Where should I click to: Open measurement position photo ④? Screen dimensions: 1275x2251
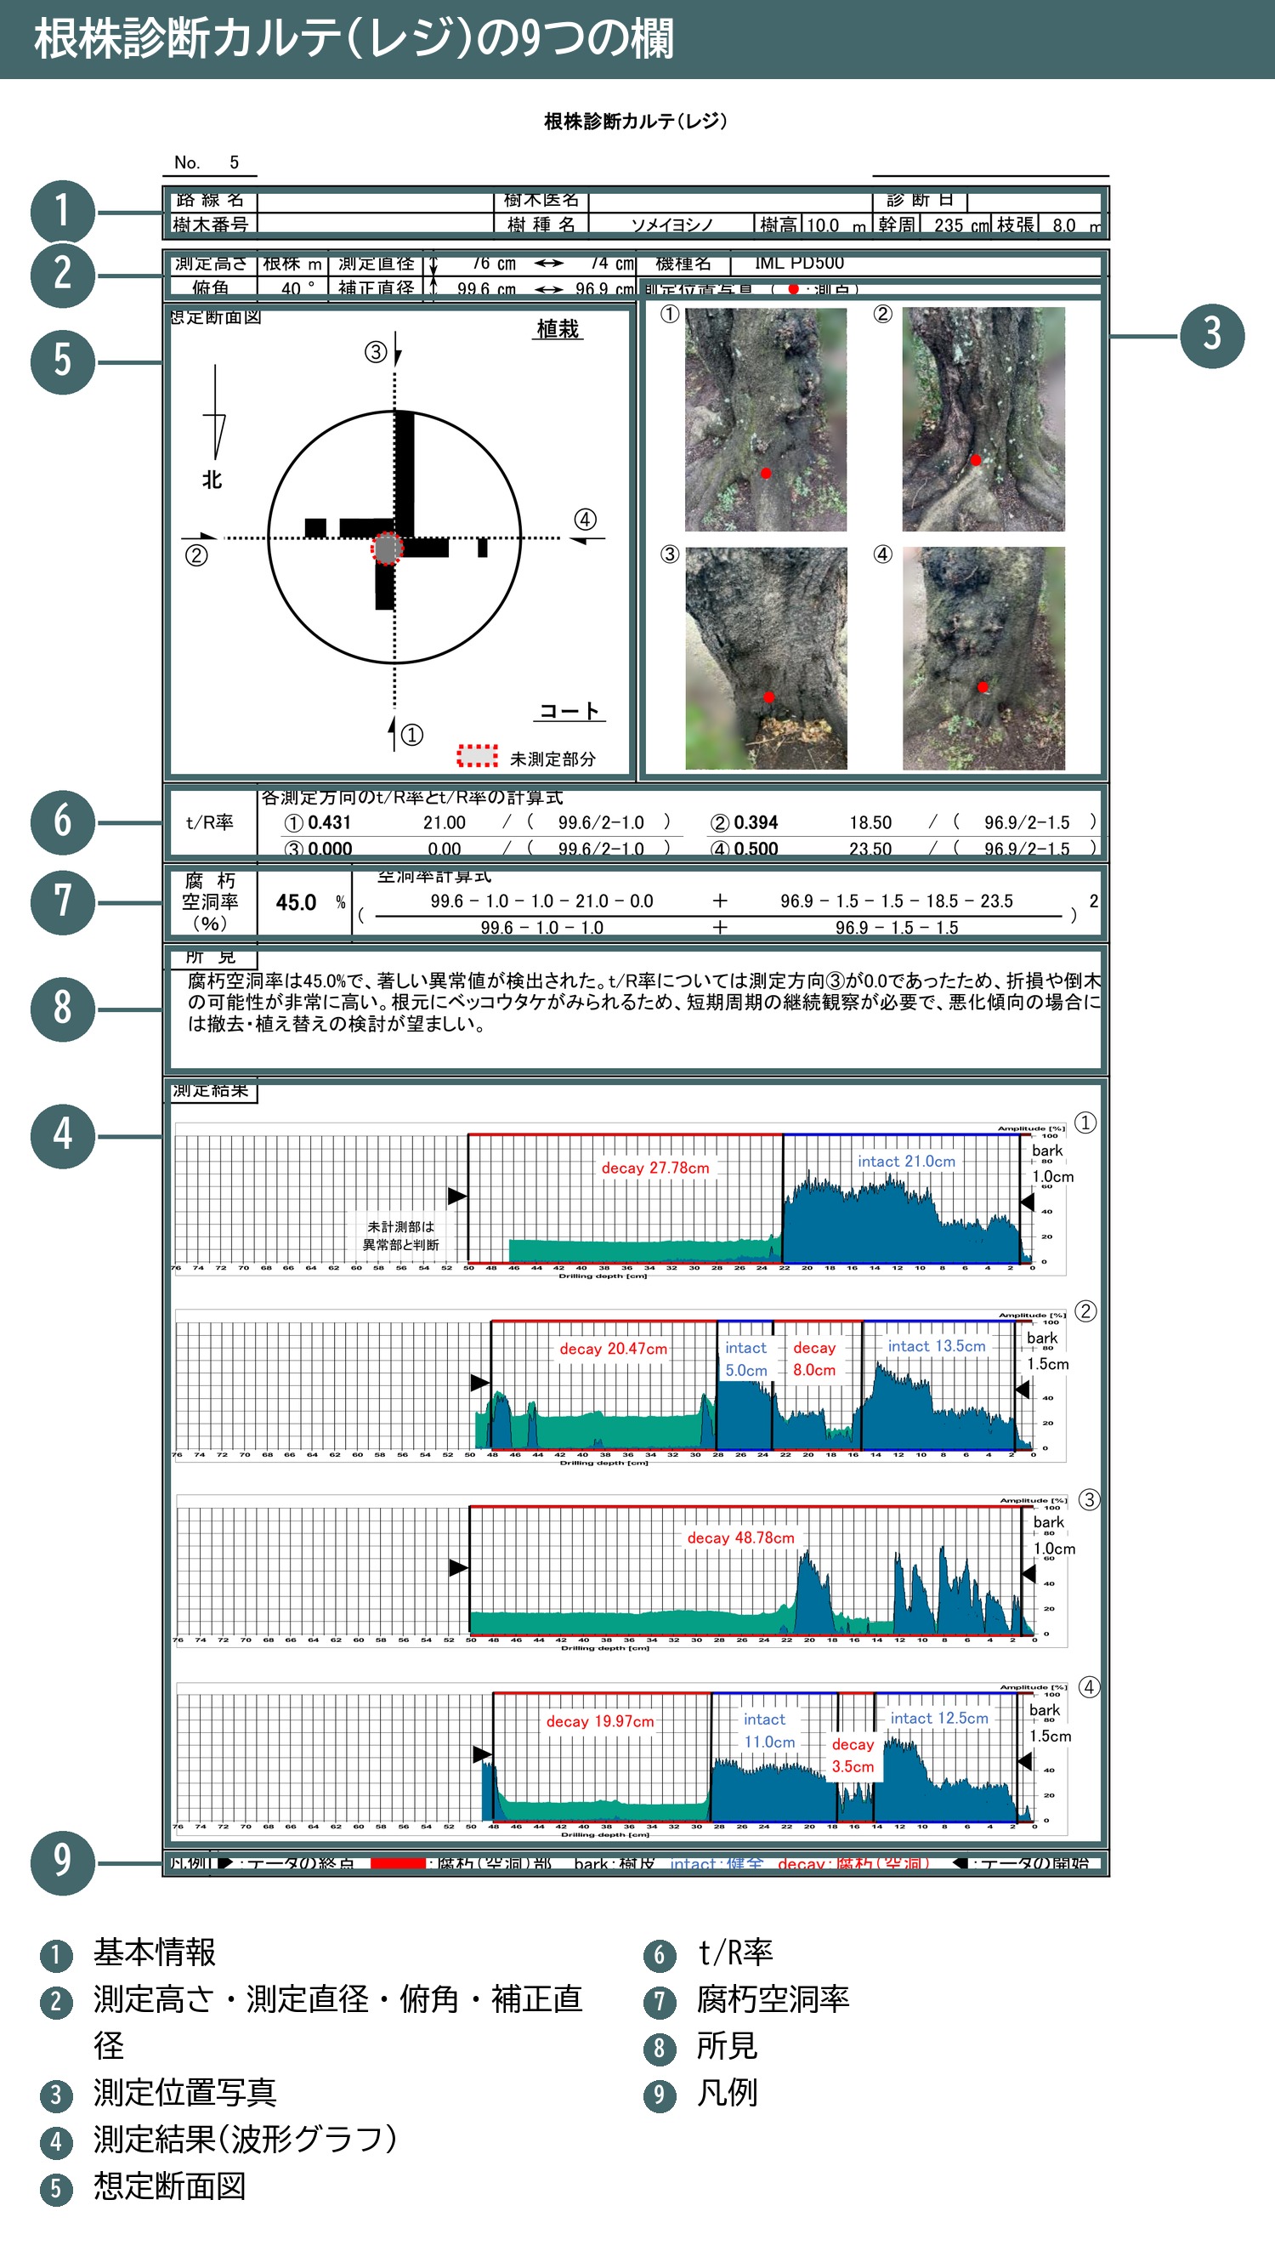click(983, 659)
